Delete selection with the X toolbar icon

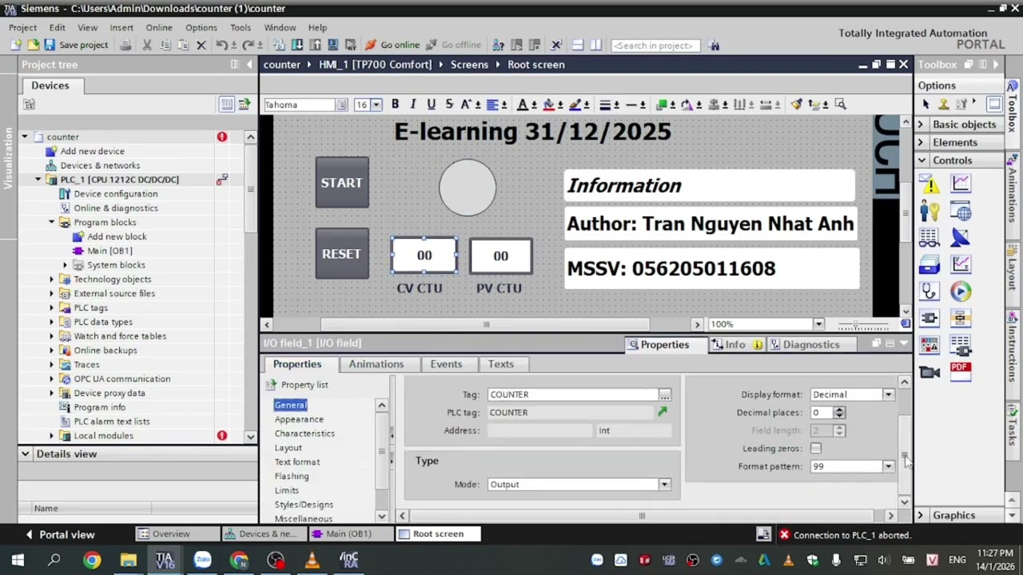[x=201, y=45]
